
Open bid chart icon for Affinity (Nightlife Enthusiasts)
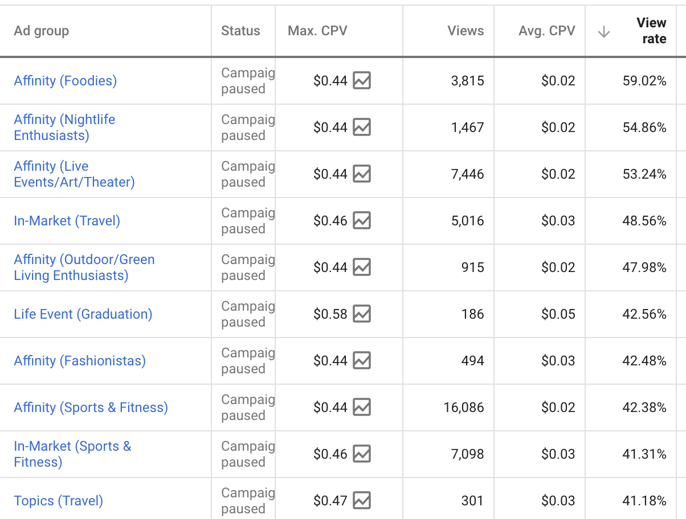(362, 127)
